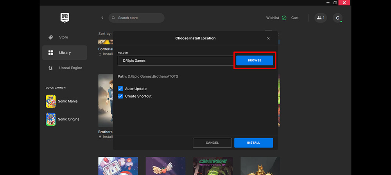Open the Wishlist link
Image resolution: width=391 pixels, height=175 pixels.
273,18
